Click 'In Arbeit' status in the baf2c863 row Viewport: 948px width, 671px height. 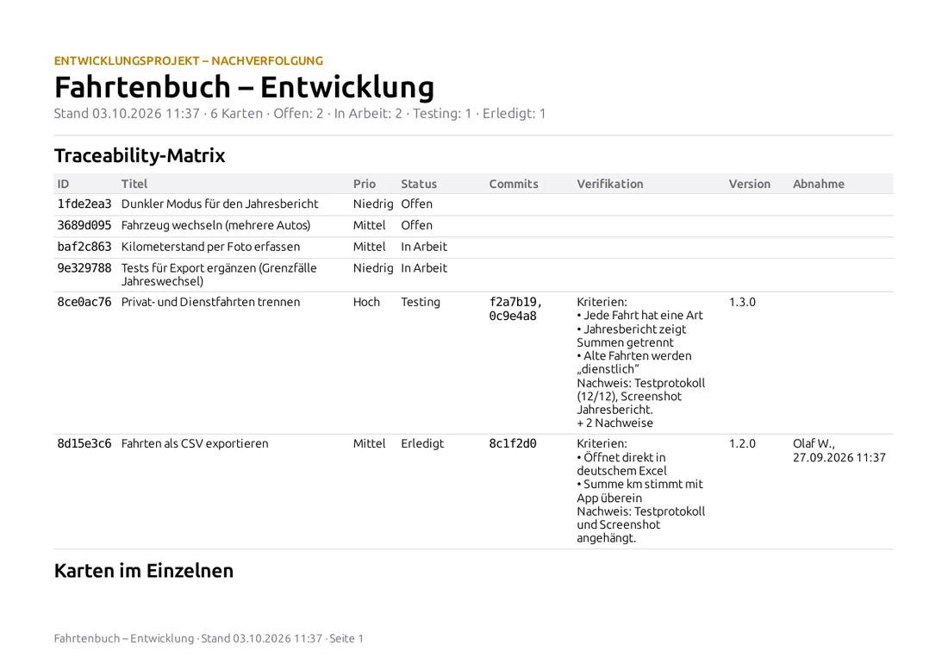[x=424, y=247]
